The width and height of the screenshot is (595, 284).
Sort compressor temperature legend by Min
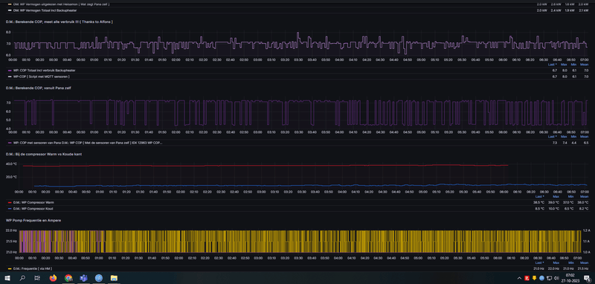tap(570, 196)
